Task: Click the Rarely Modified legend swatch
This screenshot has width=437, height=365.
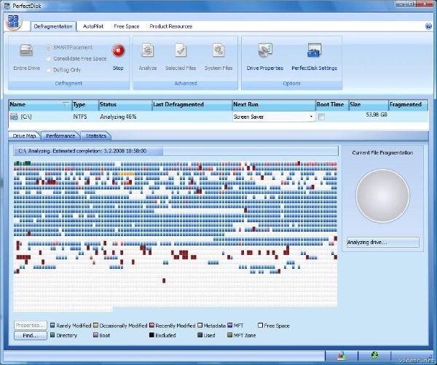Action: click(52, 325)
